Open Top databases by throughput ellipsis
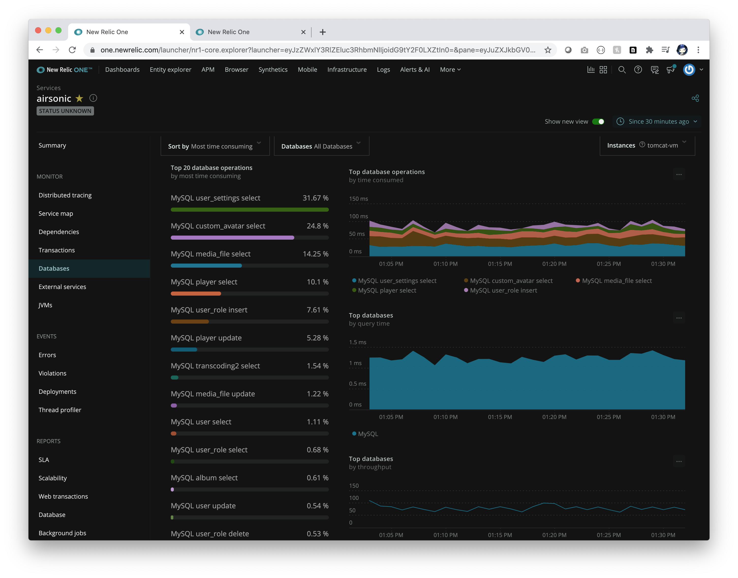Viewport: 738px width, 578px height. (x=679, y=461)
